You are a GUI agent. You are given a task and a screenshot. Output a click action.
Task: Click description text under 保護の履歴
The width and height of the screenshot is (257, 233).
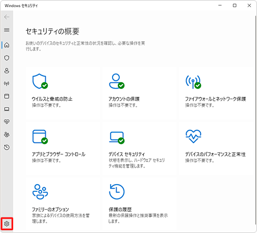pyautogui.click(x=138, y=218)
